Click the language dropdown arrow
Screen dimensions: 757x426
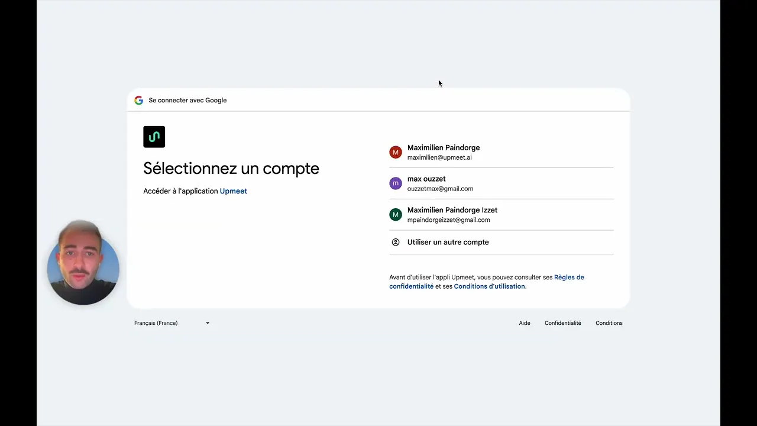(208, 323)
